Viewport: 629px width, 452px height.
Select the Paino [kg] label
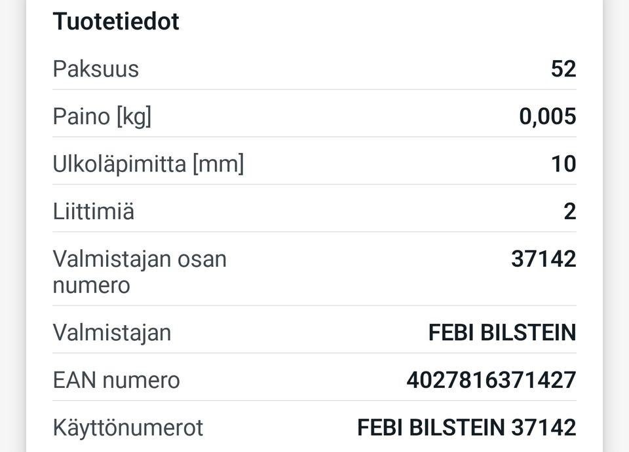point(102,116)
